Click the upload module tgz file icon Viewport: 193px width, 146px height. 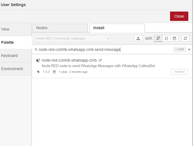(x=138, y=38)
